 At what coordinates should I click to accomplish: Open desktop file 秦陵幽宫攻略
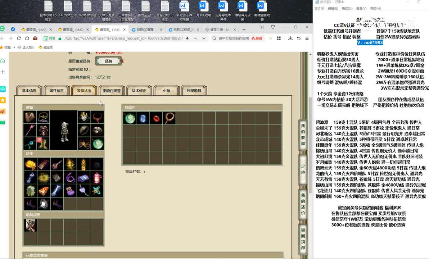coord(262,11)
